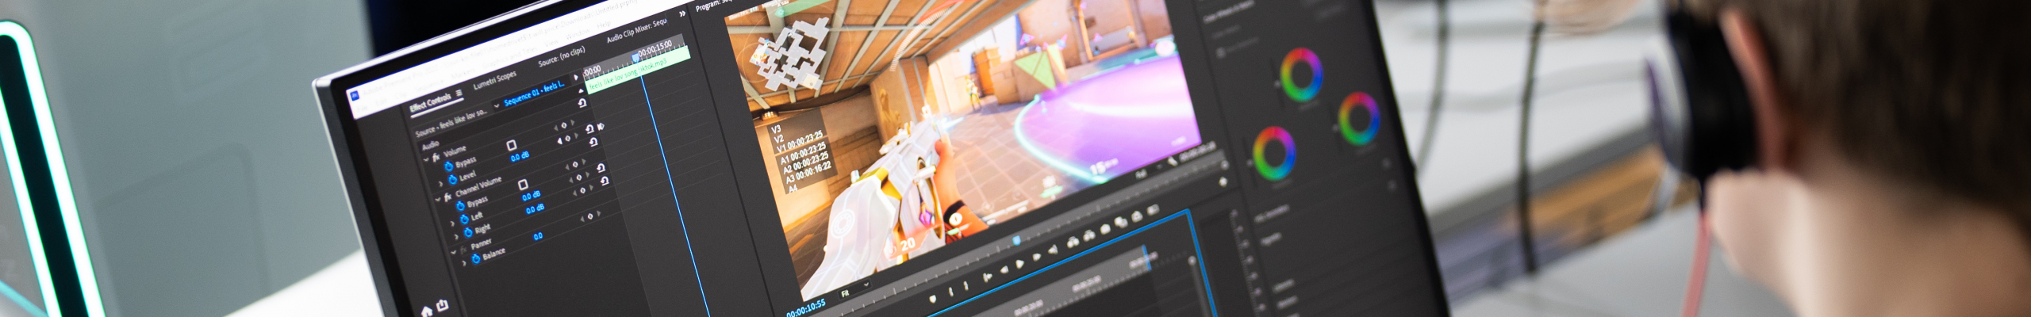Click the Play button in Program monitor

coord(1020,262)
